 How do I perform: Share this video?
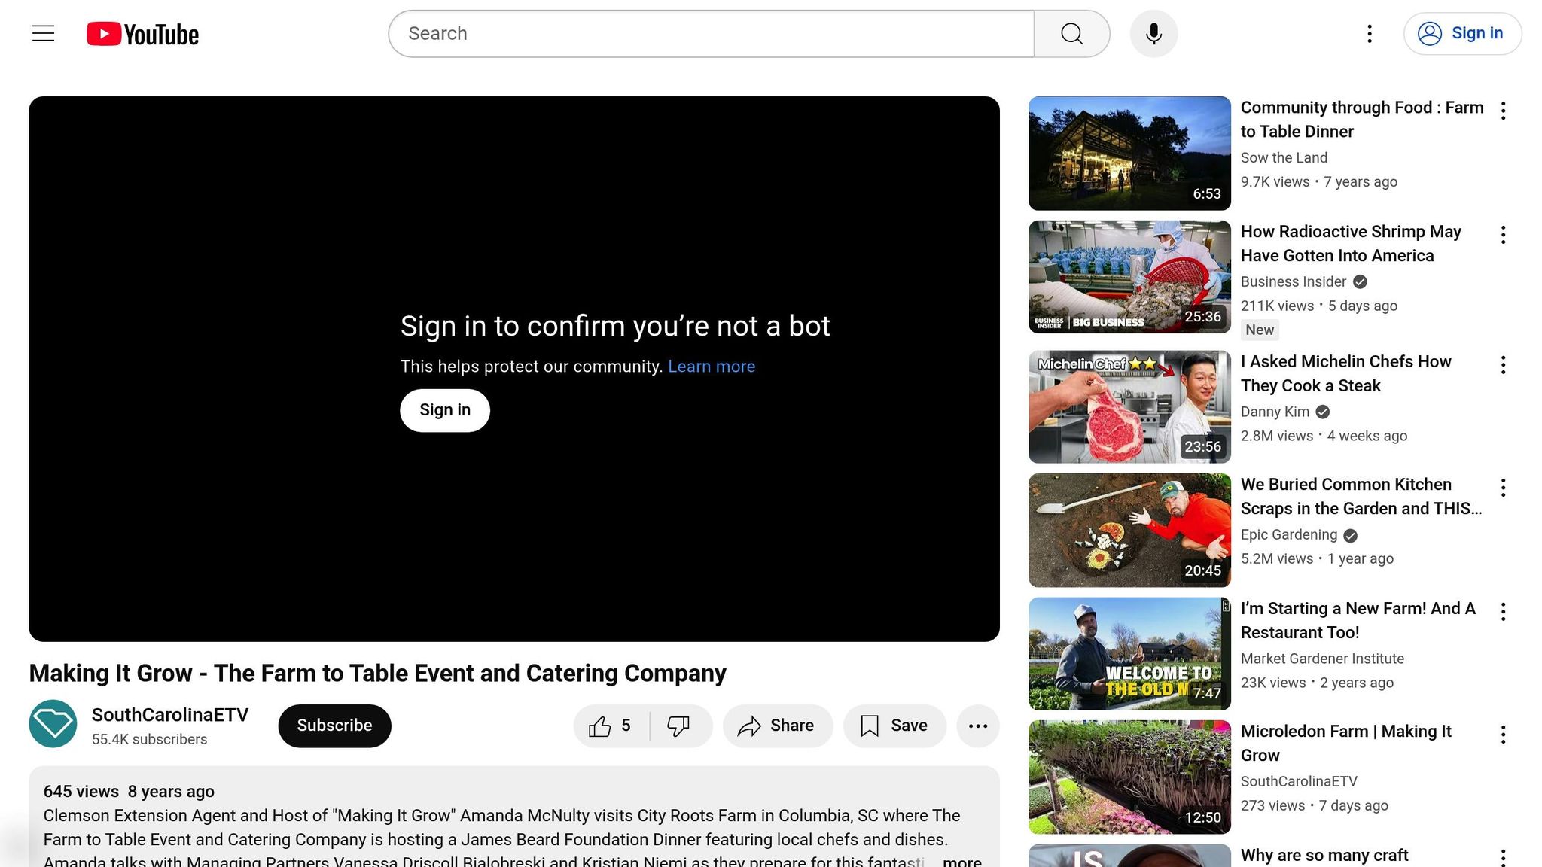click(778, 726)
